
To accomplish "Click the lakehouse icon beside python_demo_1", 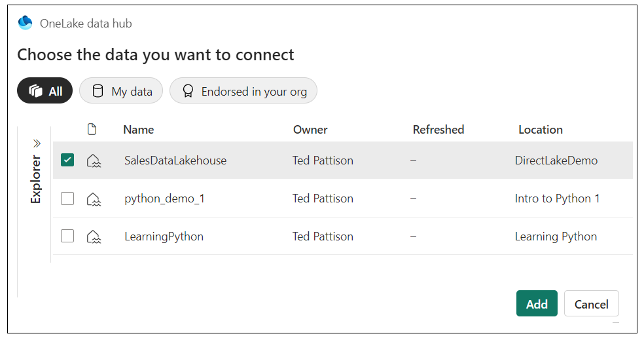I will pos(94,198).
